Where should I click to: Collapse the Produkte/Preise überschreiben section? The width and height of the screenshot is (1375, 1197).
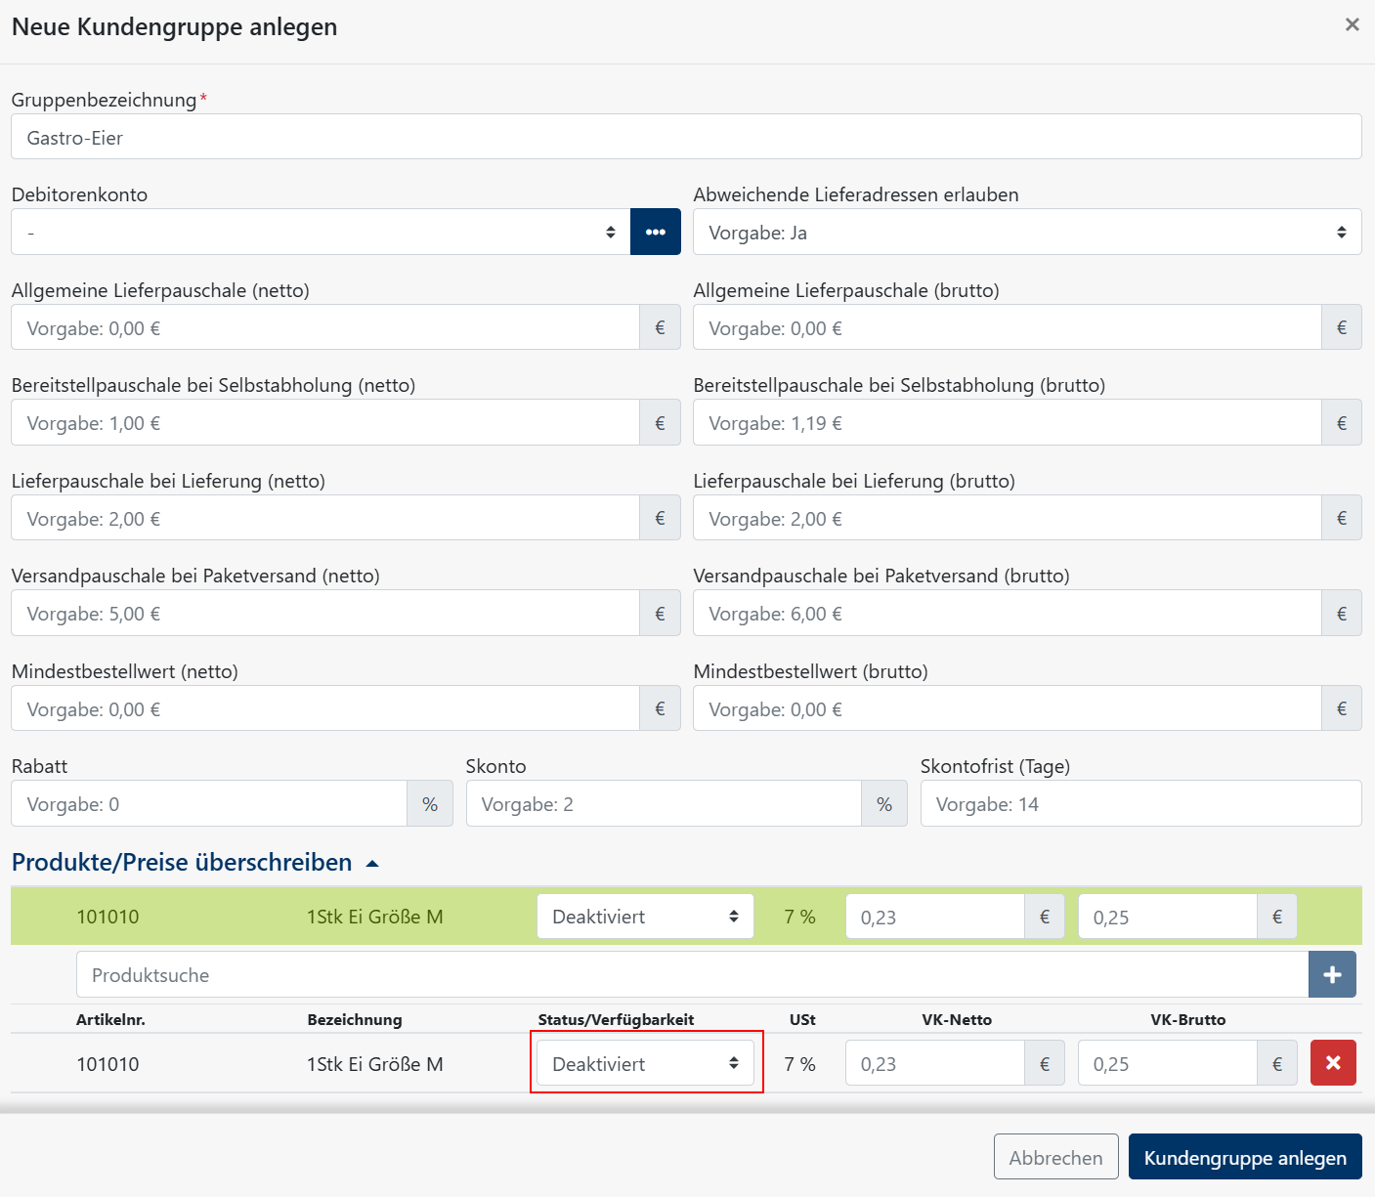[x=194, y=863]
